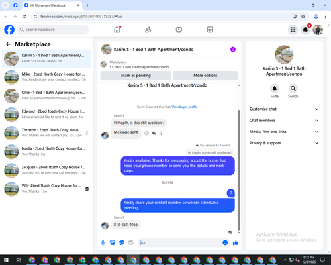Switch to first pinned Facebook tab

(15, 5)
